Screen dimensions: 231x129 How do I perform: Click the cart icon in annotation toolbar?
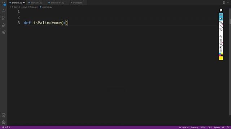(221, 44)
